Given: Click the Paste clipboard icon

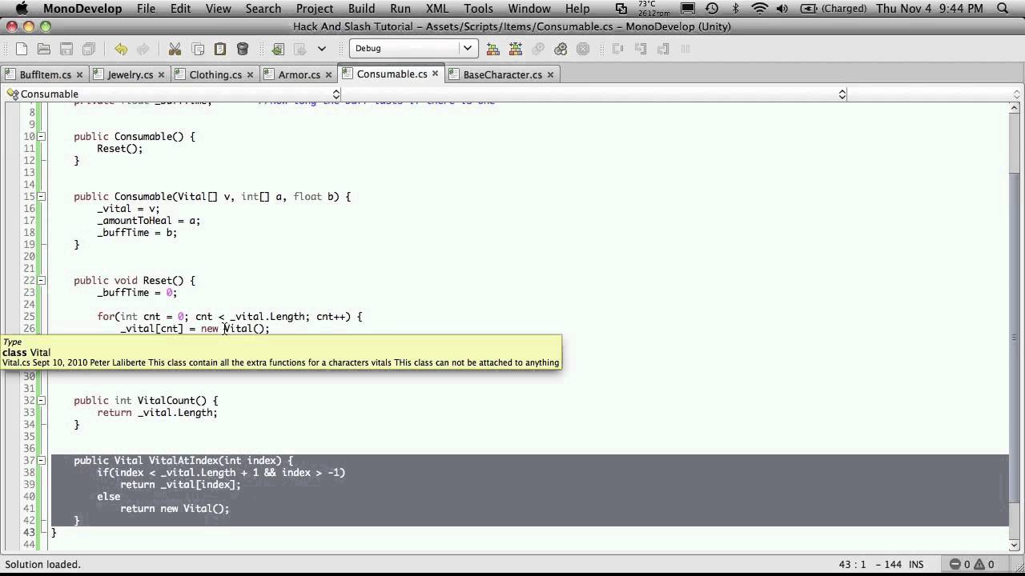Looking at the screenshot, I should point(220,49).
